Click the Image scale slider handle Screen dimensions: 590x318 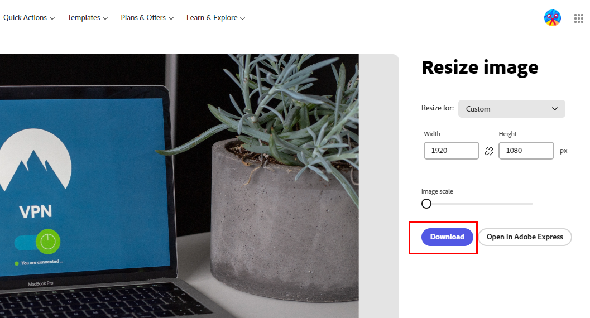[426, 204]
